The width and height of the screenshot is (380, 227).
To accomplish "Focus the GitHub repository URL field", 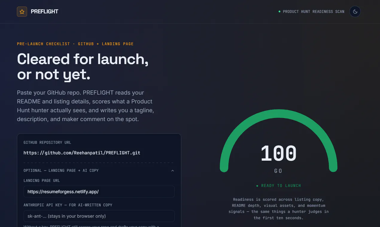I will (99, 153).
